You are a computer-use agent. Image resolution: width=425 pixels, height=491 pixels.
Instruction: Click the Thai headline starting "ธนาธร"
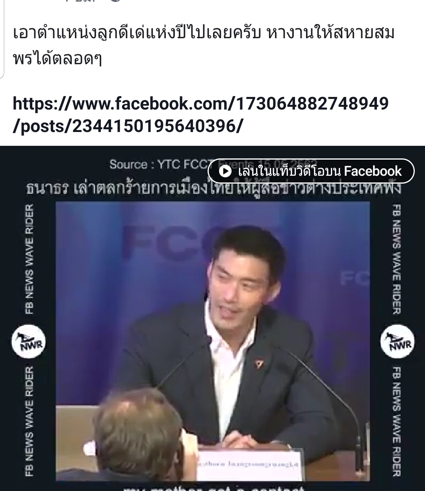click(x=214, y=188)
